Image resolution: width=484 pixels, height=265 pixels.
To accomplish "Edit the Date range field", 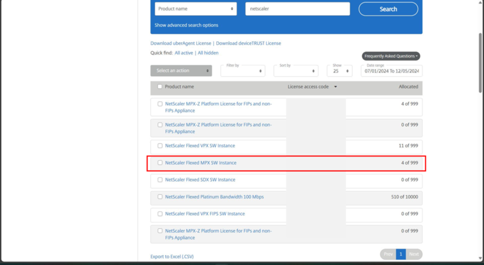I will (391, 71).
